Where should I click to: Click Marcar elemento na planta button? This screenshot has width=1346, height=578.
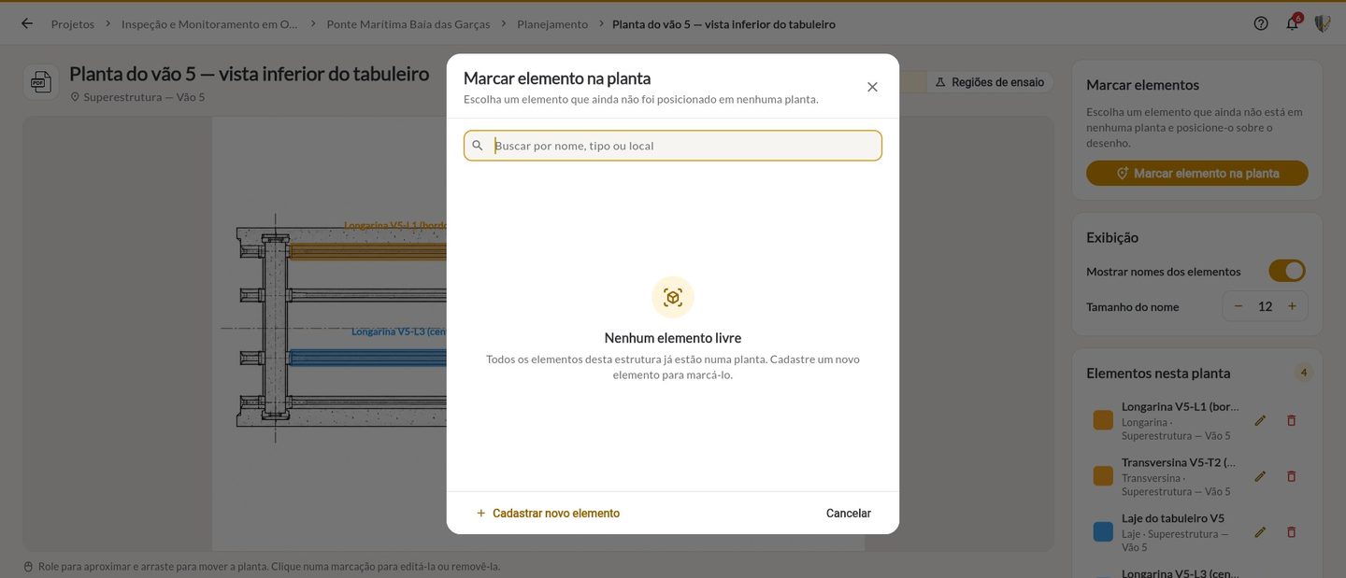click(x=1197, y=174)
